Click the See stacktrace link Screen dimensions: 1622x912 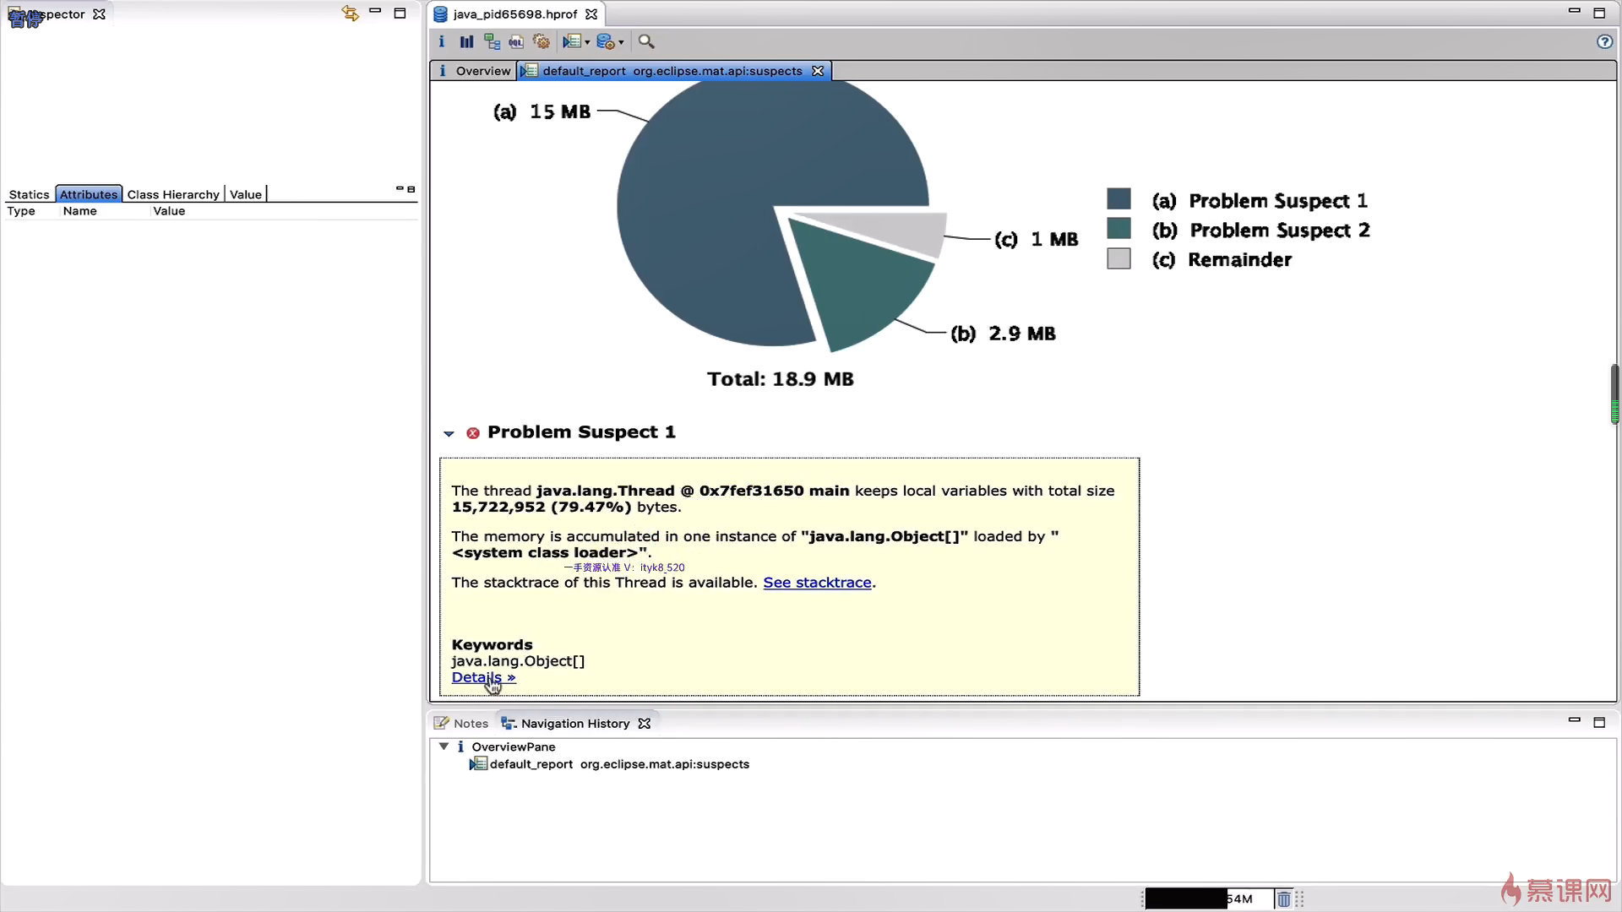click(x=817, y=583)
